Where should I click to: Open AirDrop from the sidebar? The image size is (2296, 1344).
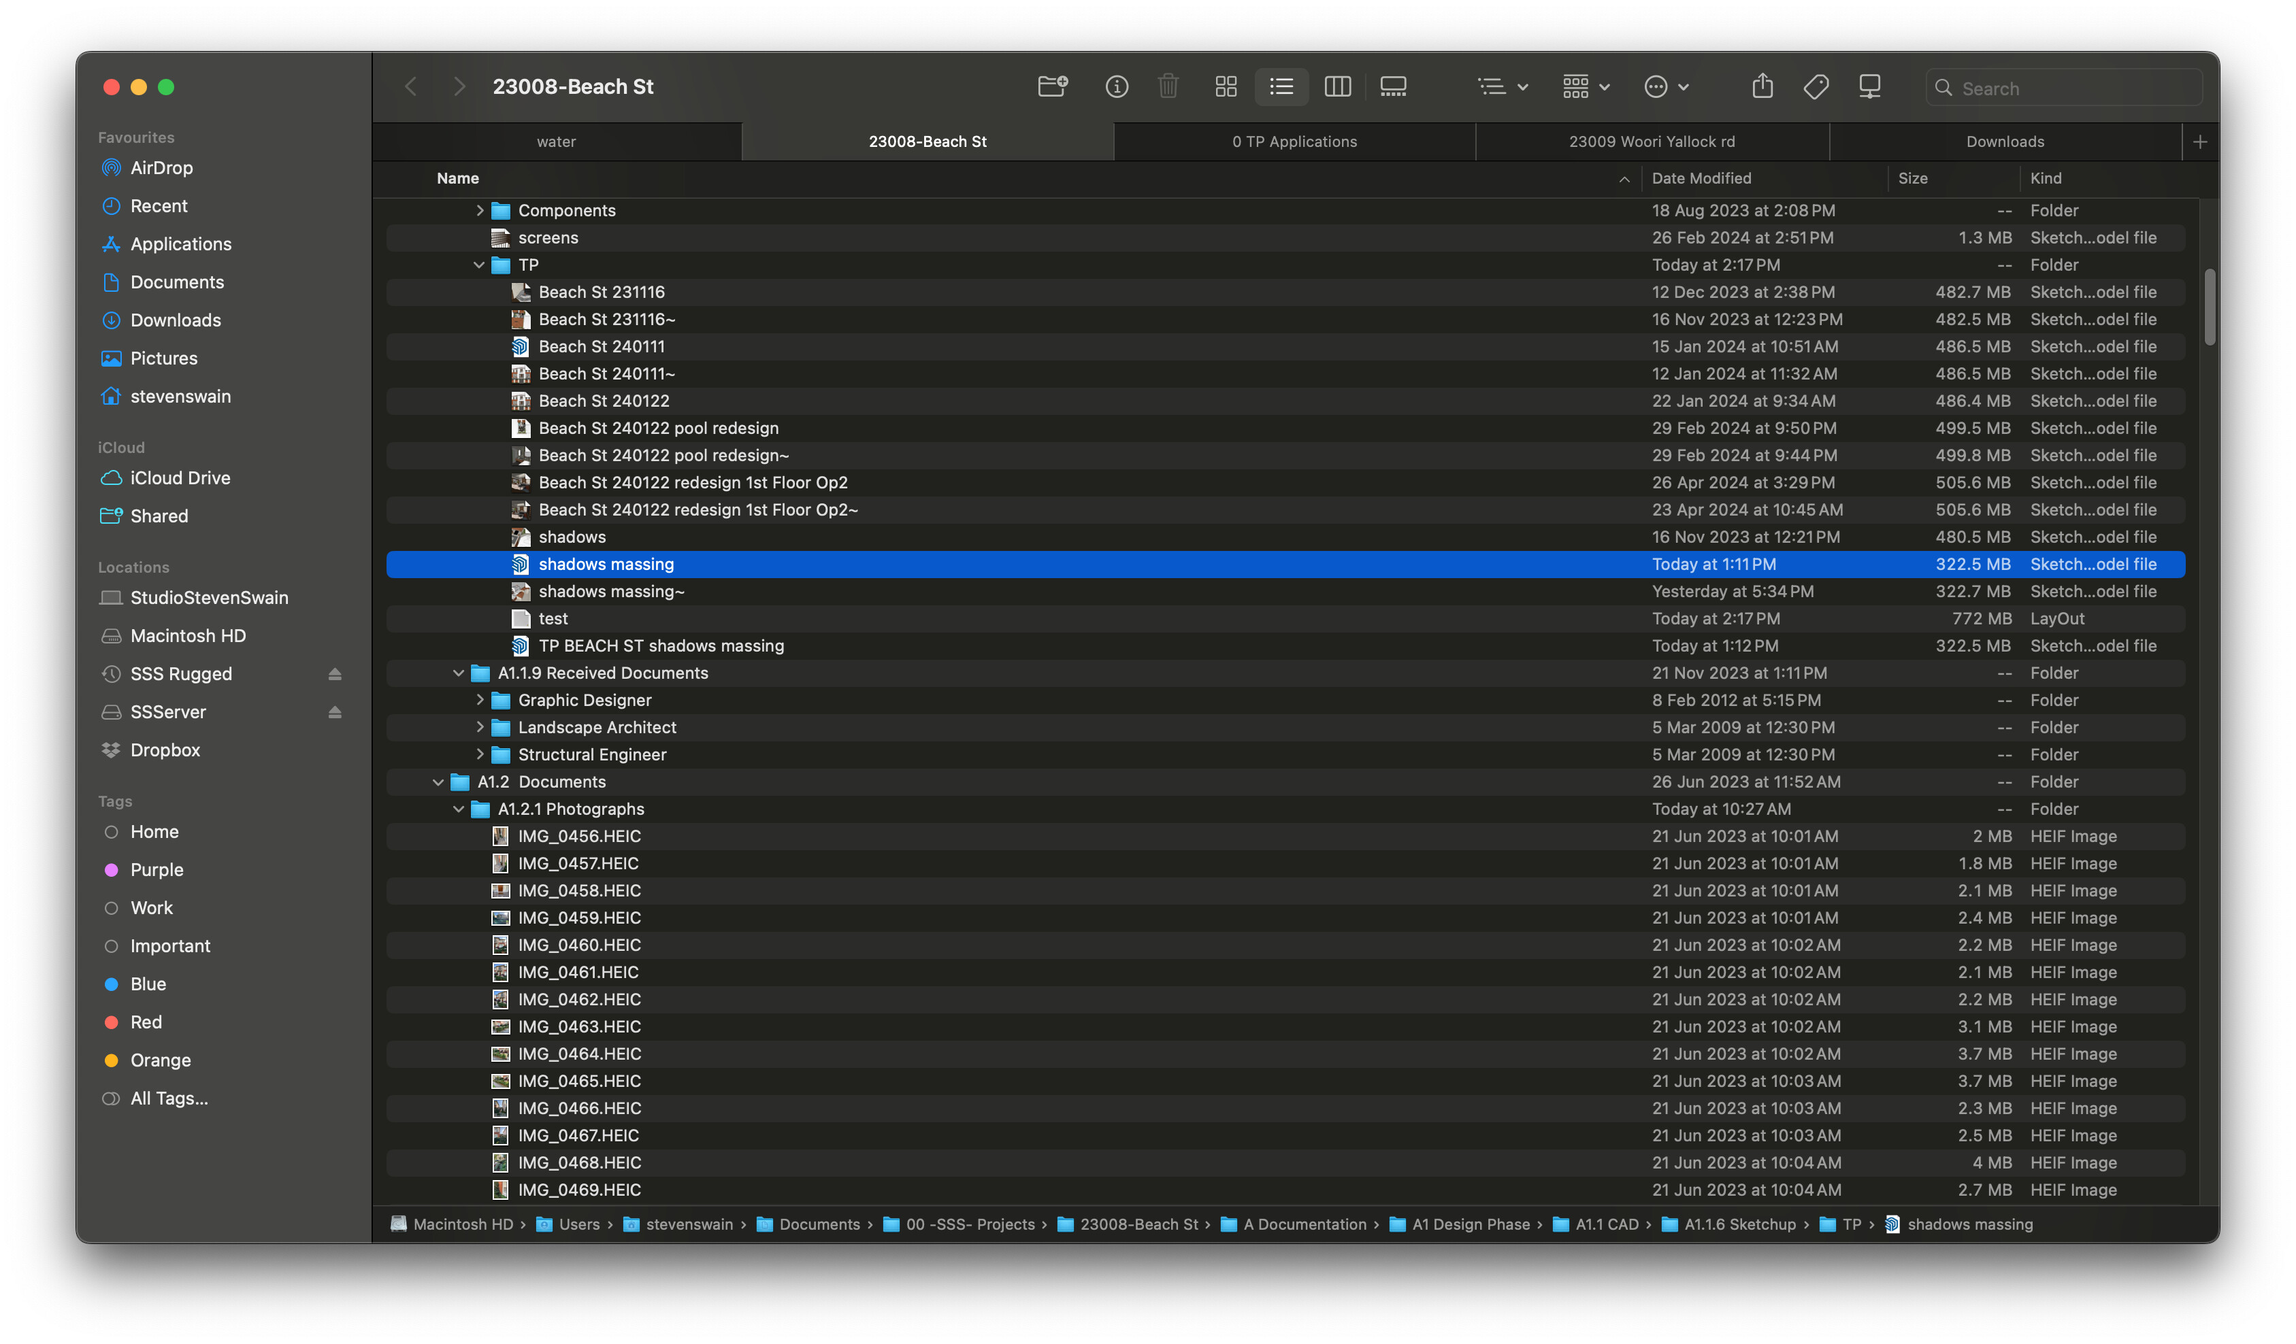(x=161, y=167)
